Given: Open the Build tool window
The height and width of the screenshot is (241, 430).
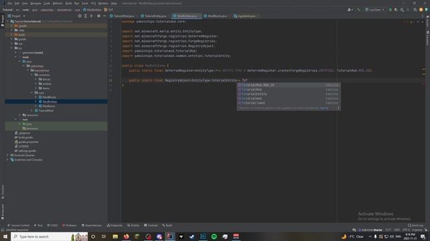Looking at the screenshot, I should (167, 226).
